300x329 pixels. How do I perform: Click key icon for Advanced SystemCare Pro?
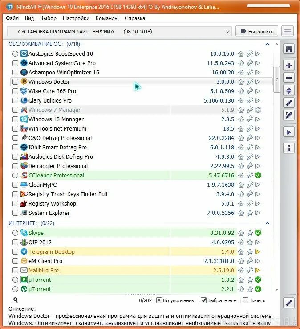(x=250, y=63)
